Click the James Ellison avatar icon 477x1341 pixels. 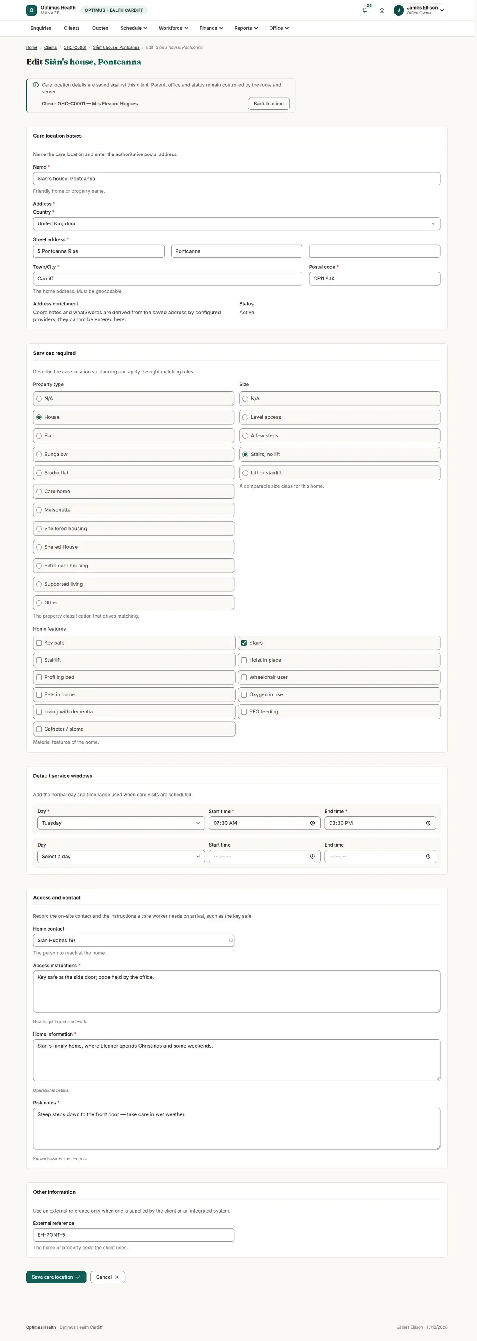pos(399,10)
